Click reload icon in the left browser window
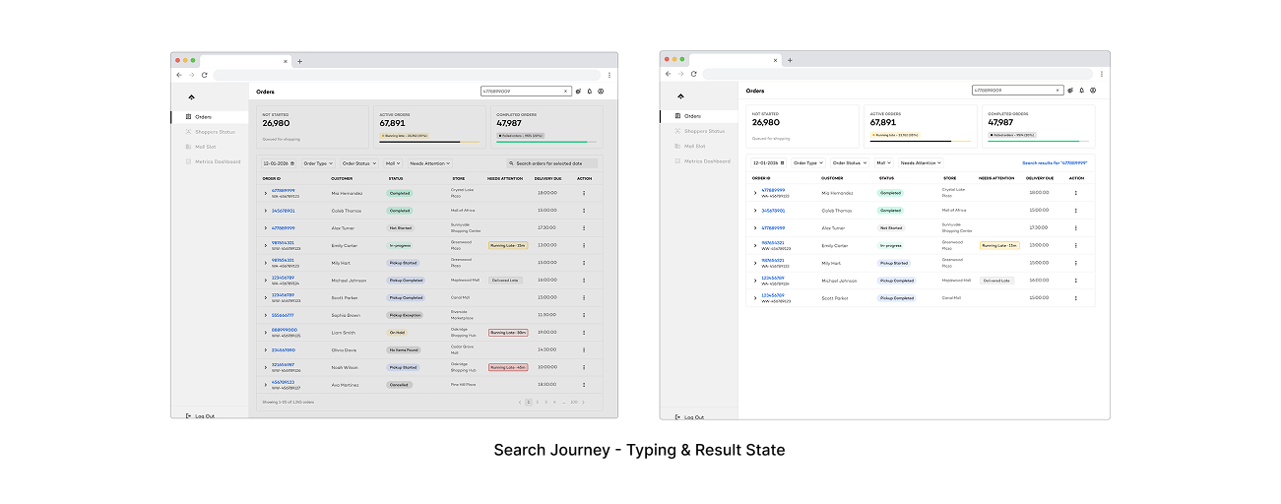Screen dimensions: 1281x504 pyautogui.click(x=205, y=75)
